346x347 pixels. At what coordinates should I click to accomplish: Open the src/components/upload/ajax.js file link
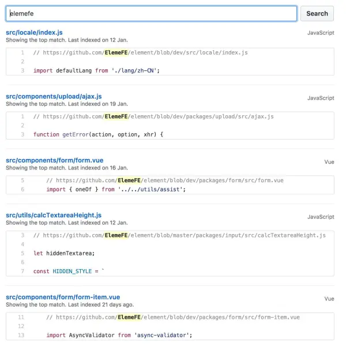54,96
